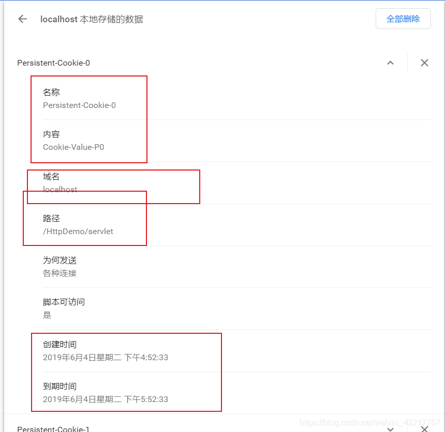Click the cookie name value under 名称
The height and width of the screenshot is (432, 445).
[79, 105]
